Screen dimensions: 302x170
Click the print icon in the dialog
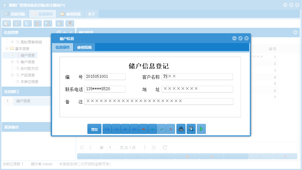[x=181, y=129]
